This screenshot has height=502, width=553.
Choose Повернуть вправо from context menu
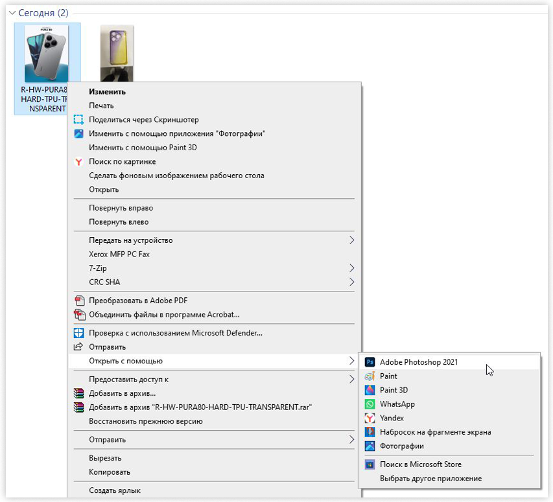pos(121,208)
